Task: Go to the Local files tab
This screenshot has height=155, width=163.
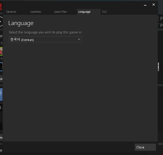Action: 61,12
